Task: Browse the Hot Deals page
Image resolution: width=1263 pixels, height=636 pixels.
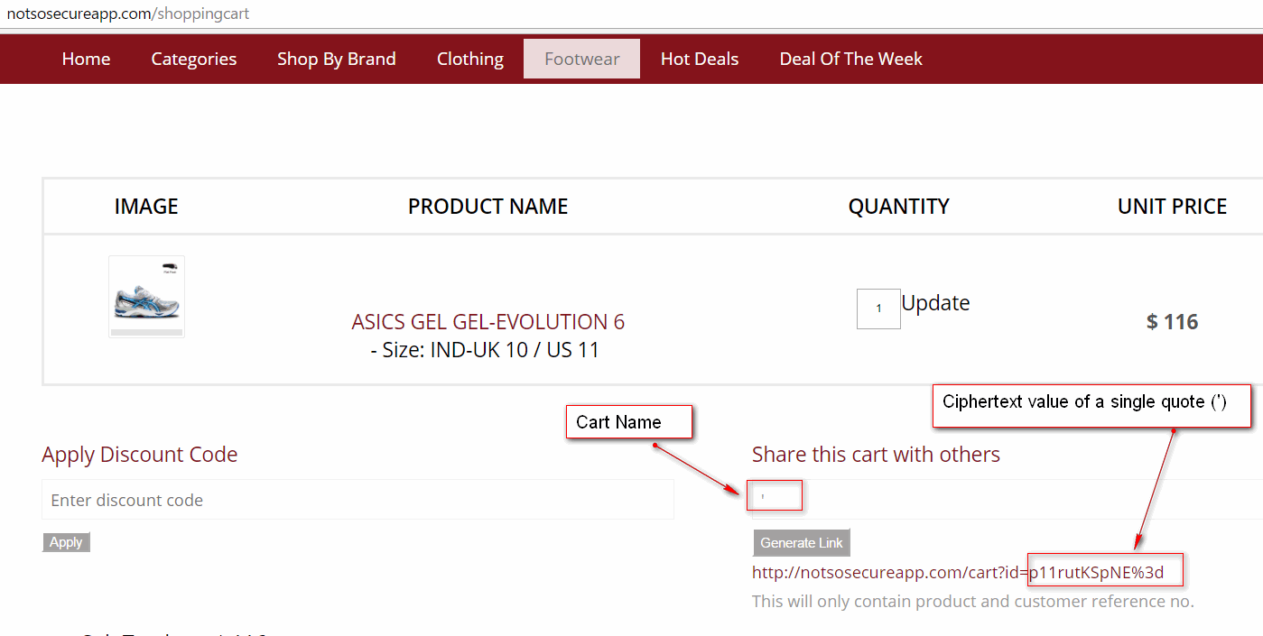Action: [699, 59]
